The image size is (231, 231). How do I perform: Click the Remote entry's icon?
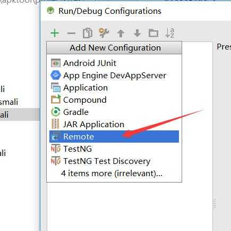[x=55, y=136]
